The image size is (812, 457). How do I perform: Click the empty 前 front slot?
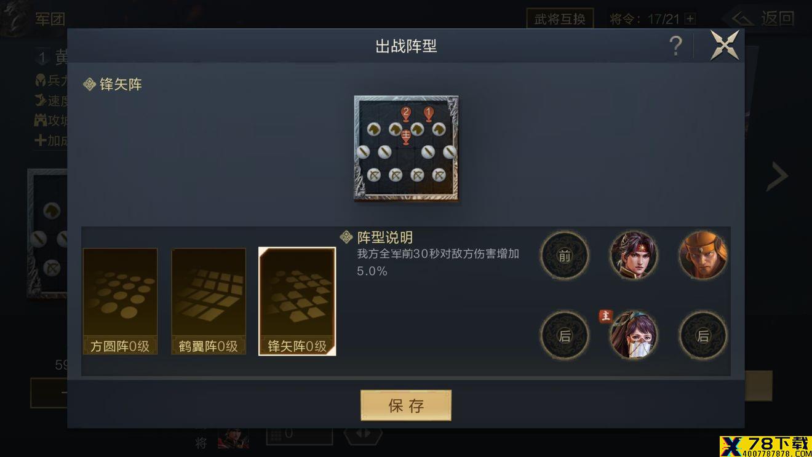565,255
